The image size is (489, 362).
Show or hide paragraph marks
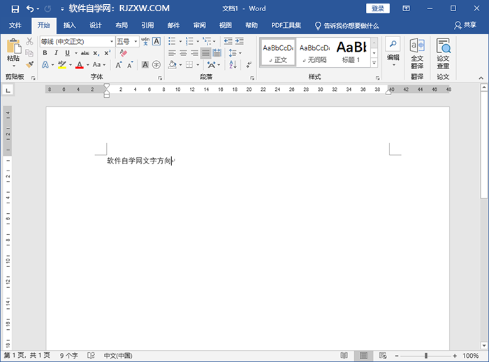coord(249,64)
